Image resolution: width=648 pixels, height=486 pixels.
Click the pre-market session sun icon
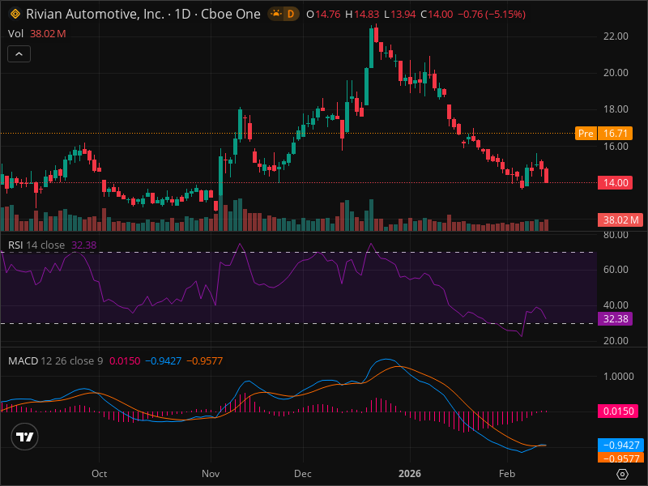tap(275, 14)
